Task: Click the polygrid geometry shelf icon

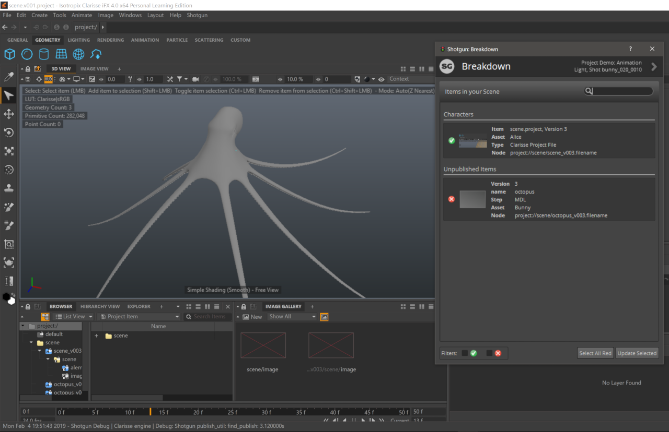Action: (61, 54)
